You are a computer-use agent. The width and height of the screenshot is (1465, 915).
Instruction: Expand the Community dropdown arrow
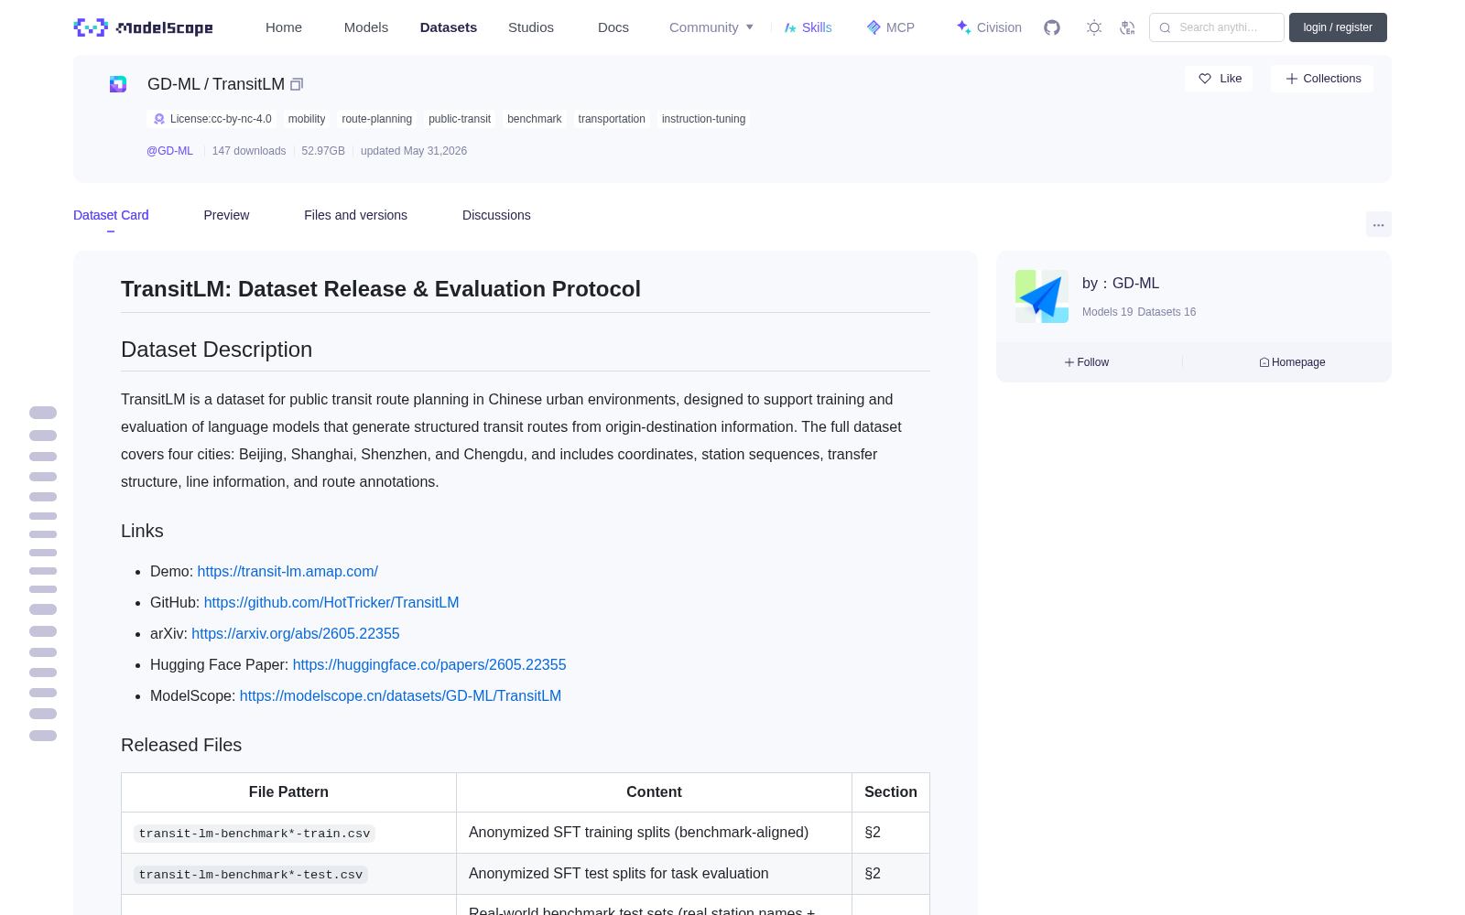point(750,27)
